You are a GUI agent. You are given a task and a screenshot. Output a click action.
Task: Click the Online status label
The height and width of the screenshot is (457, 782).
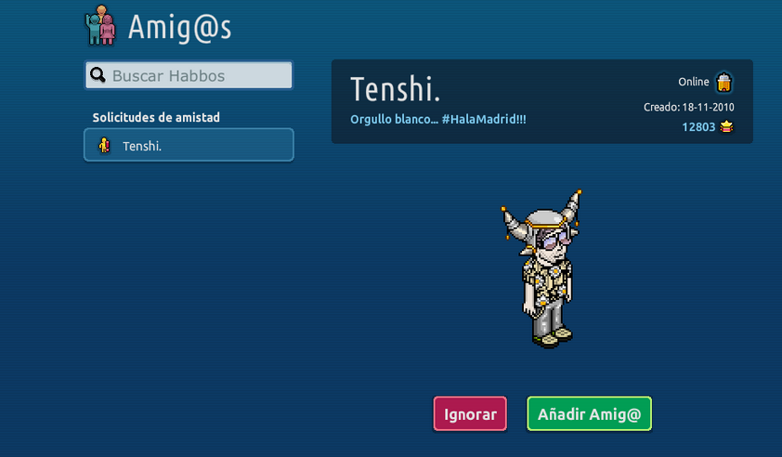point(693,82)
